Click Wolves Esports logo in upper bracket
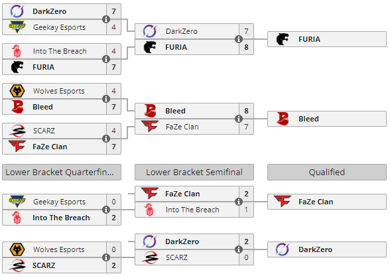390x278 pixels. click(17, 91)
